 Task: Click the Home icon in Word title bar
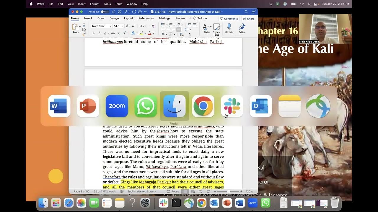click(114, 12)
